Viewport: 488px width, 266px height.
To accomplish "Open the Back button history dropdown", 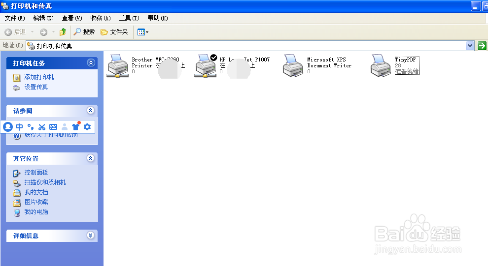I will tap(32, 32).
